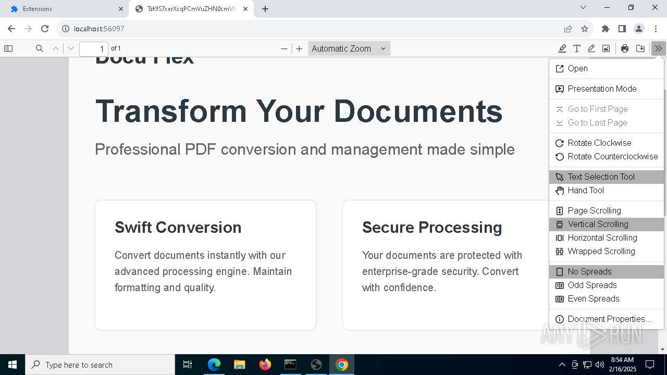
Task: Print the PDF document
Action: pos(625,48)
